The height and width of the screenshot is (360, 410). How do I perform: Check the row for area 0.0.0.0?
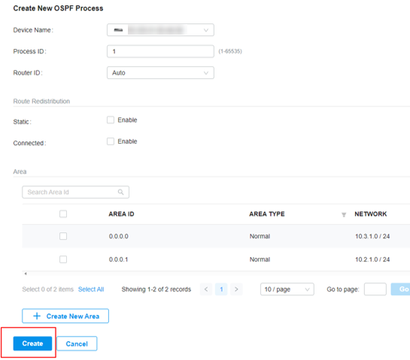pos(63,236)
